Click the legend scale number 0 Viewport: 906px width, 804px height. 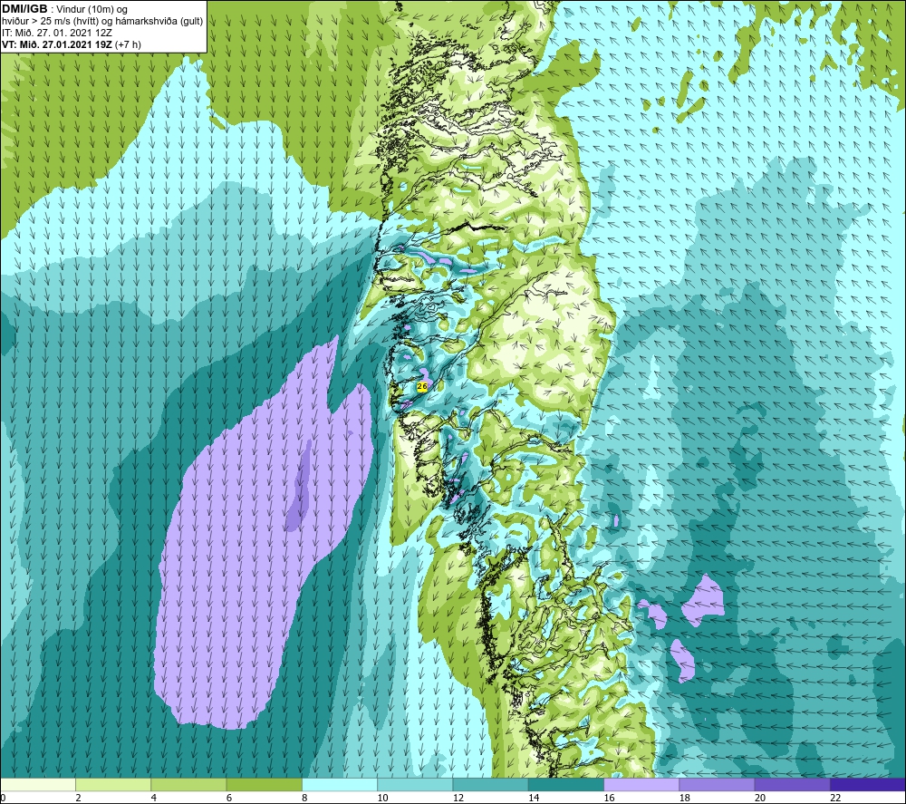tap(3, 799)
